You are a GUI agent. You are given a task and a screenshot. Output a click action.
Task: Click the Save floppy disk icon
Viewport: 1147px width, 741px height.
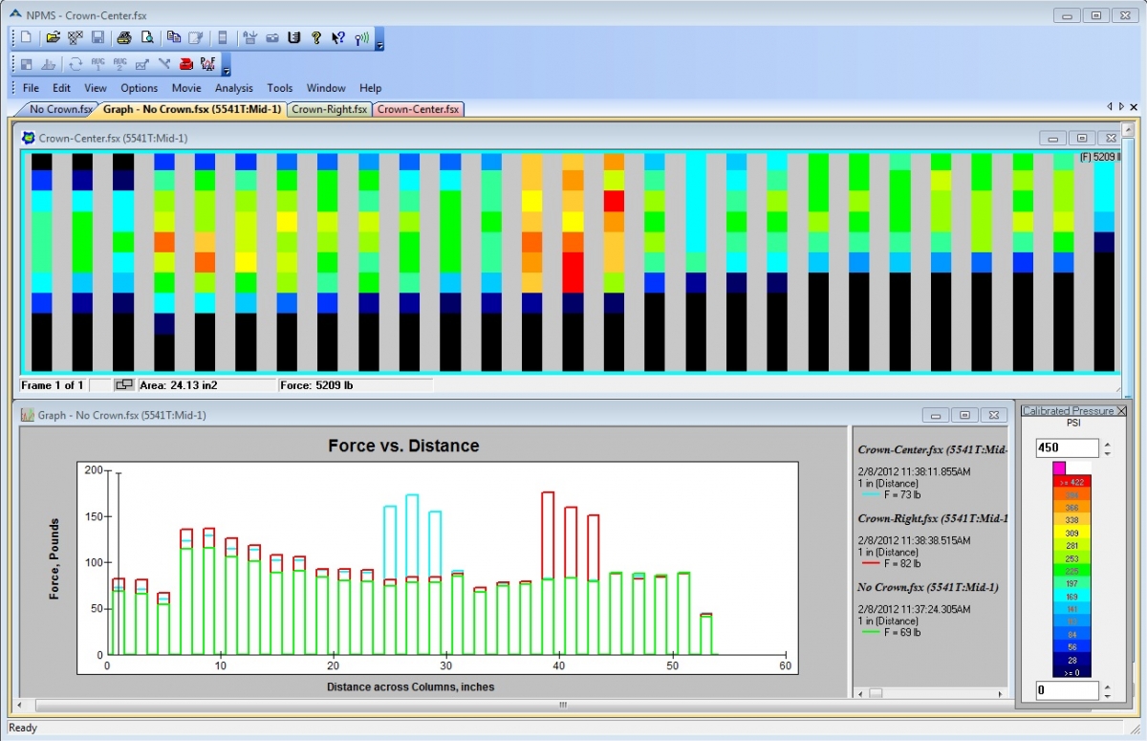tap(97, 38)
